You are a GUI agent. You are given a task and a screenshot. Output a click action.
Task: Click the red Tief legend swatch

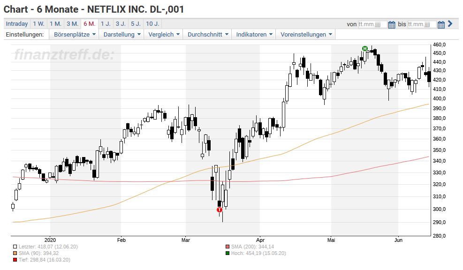15,260
